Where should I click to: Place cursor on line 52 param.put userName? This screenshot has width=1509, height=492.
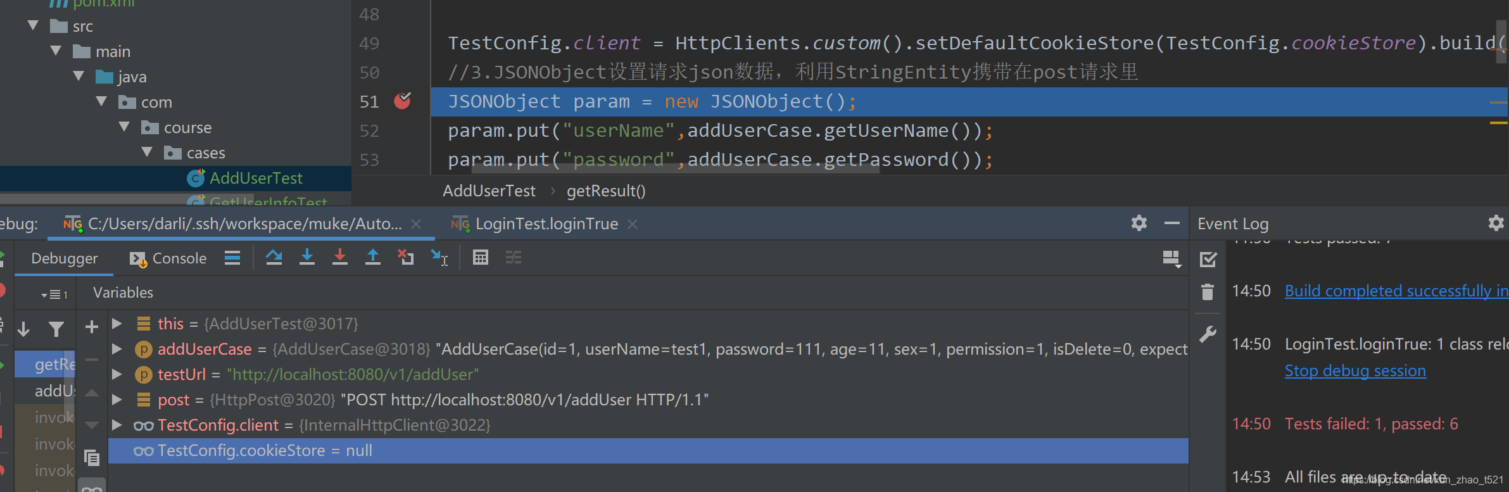pyautogui.click(x=721, y=130)
